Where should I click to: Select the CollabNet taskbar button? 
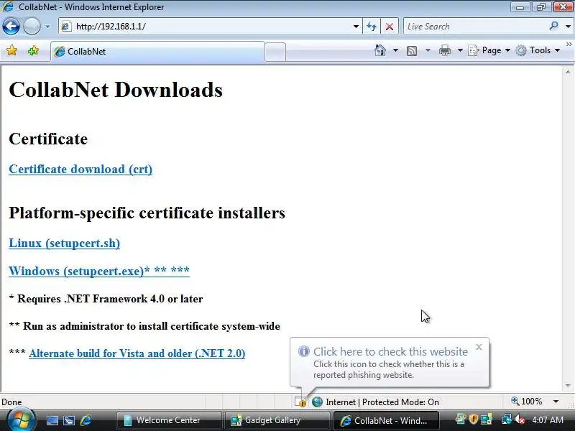[x=385, y=420]
